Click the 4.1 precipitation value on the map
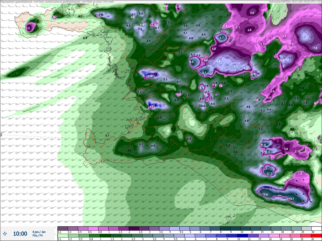322x241 pixels. [x=179, y=82]
